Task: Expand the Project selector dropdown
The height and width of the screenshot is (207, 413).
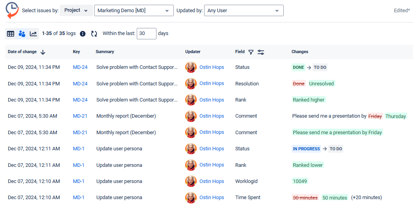Action: (x=76, y=11)
